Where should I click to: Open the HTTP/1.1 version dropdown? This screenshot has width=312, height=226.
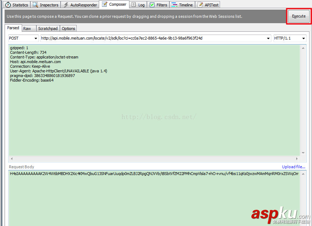(290, 38)
